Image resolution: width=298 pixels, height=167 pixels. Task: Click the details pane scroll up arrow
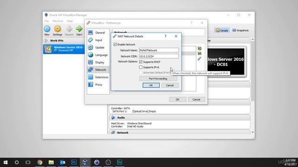252,39
